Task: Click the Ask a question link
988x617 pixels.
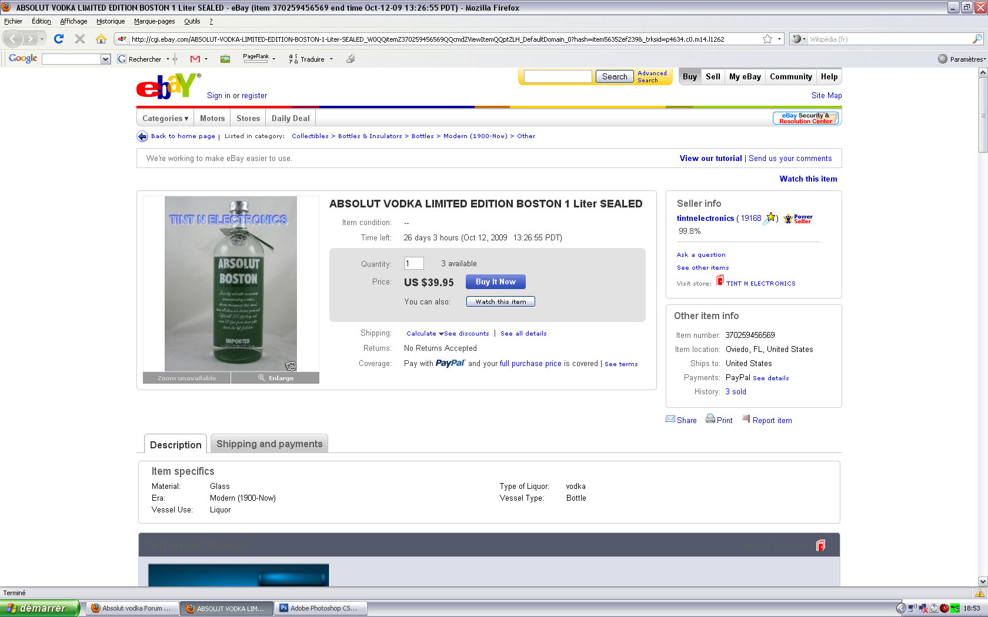Action: (x=701, y=254)
